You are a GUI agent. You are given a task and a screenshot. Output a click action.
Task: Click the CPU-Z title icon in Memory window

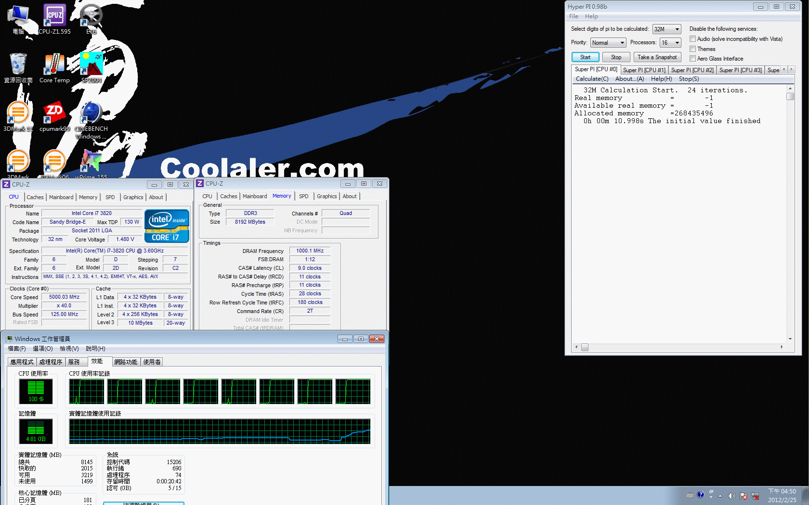pos(200,183)
